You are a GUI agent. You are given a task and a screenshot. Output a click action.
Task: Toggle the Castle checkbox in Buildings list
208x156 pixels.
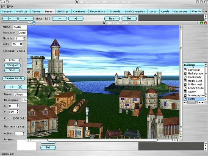[x=185, y=99]
